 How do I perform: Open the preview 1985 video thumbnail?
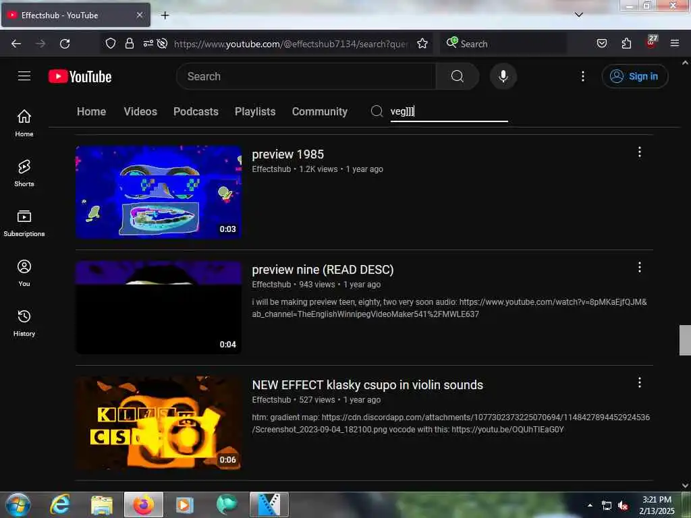(159, 192)
